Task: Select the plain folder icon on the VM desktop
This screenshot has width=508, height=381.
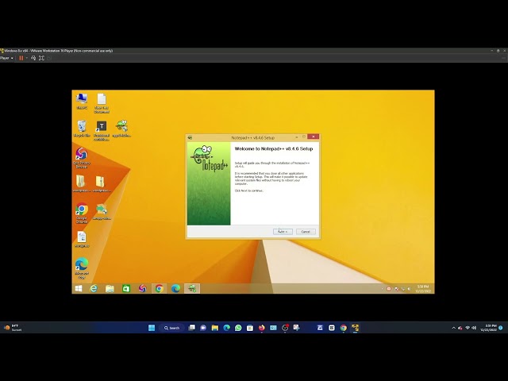Action: coord(81,183)
